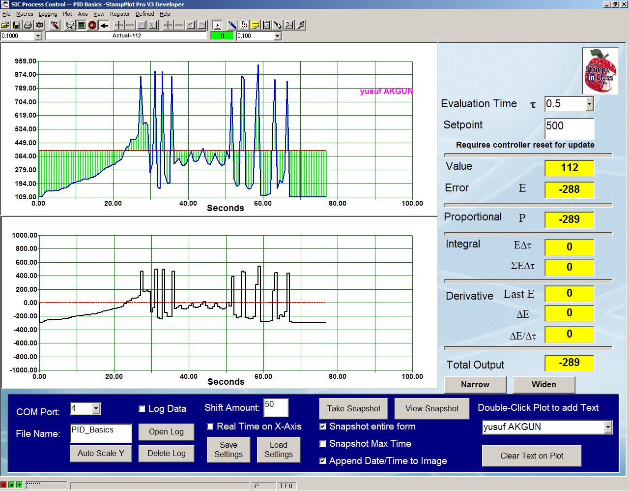Click the plus icon right after black arrow
The width and height of the screenshot is (629, 492).
[119, 25]
